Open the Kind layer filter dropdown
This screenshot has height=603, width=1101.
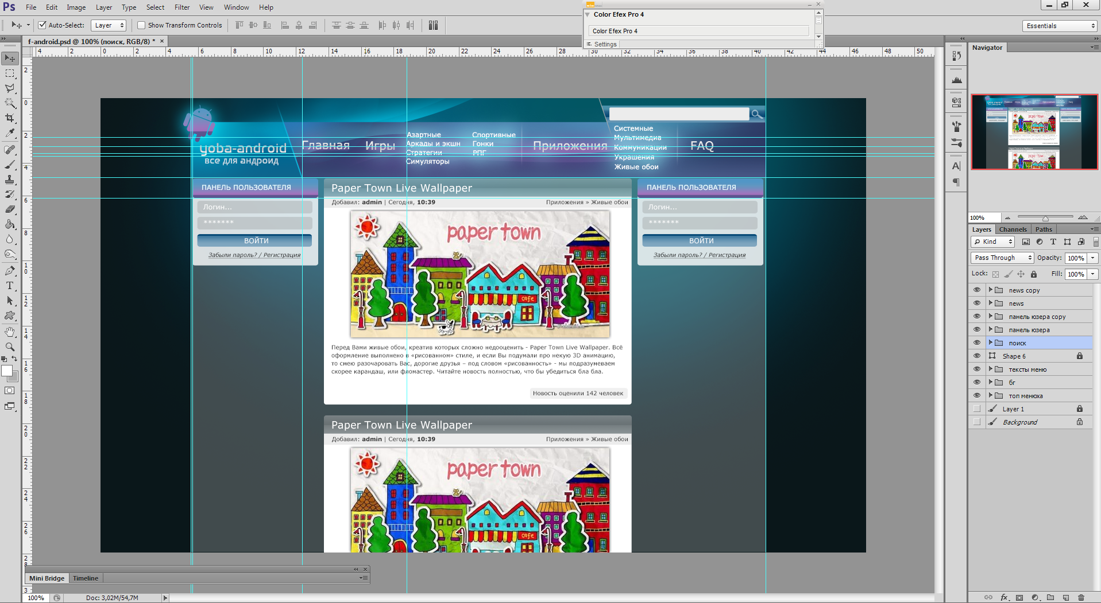994,242
